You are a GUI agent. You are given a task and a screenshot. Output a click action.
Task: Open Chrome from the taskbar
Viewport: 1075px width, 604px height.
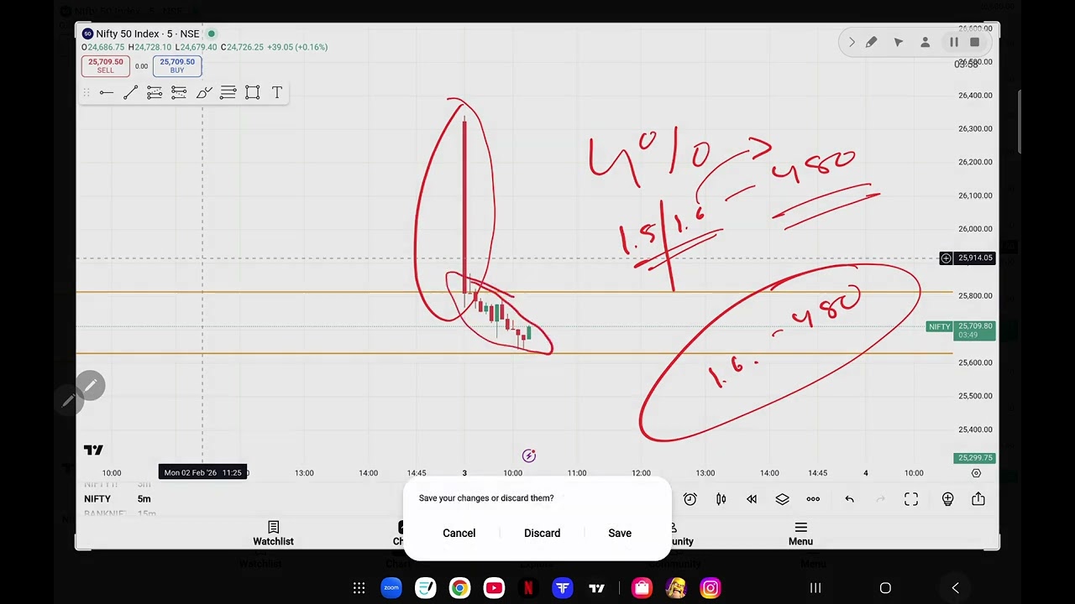tap(459, 588)
